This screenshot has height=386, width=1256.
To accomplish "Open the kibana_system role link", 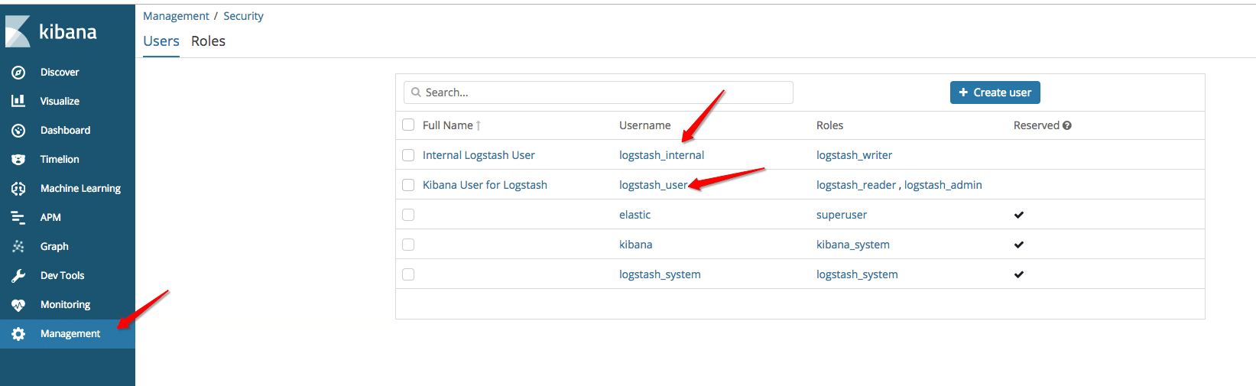I will click(x=853, y=245).
